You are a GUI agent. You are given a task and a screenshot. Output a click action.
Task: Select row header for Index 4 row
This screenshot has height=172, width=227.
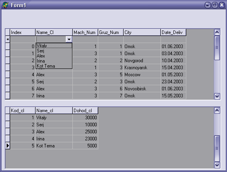[8, 75]
